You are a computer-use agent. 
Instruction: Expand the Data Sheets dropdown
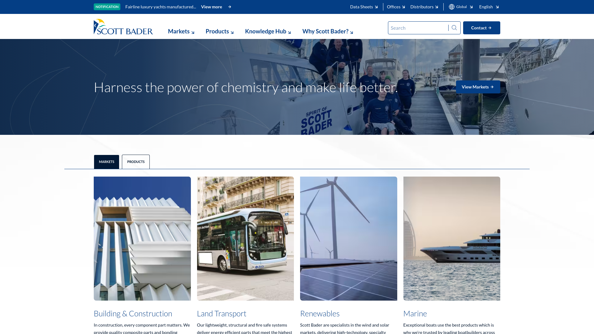coord(364,7)
